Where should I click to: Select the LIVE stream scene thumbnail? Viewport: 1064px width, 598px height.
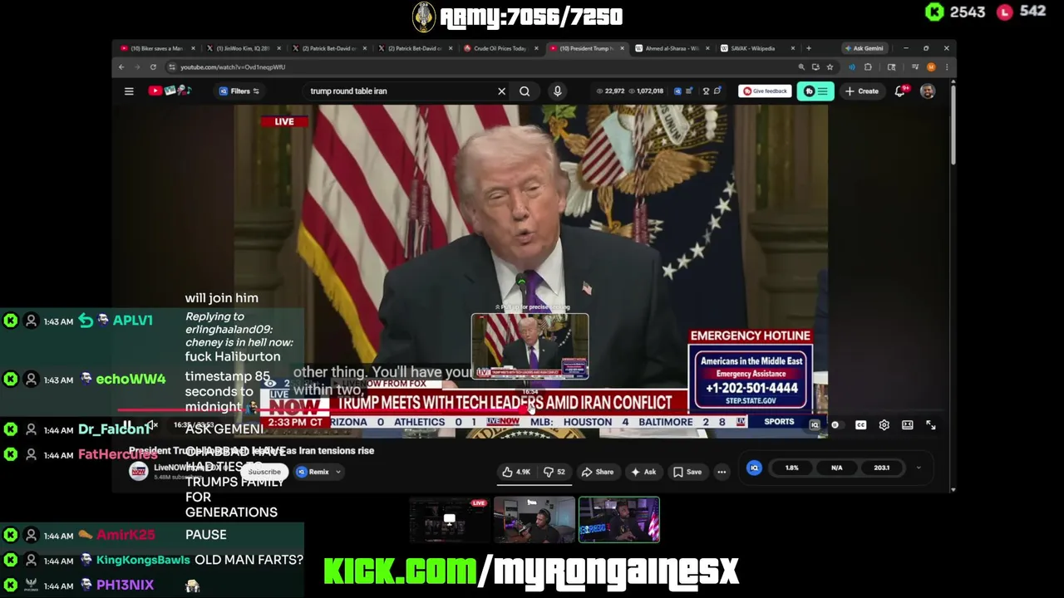pyautogui.click(x=449, y=520)
